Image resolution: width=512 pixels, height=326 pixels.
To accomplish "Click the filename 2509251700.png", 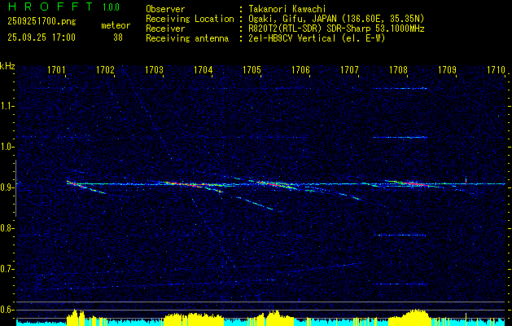I will point(42,22).
